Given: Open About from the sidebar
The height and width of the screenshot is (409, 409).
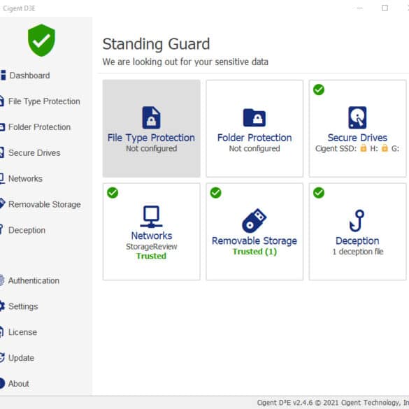Looking at the screenshot, I should [18, 384].
